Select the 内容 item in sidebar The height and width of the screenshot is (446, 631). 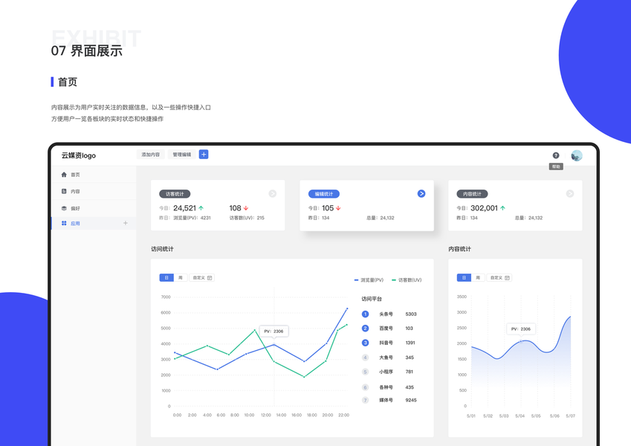click(x=94, y=191)
